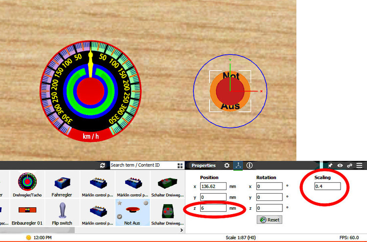This screenshot has width=367, height=242.
Task: Switch catalog to grid view icon
Action: (x=180, y=166)
